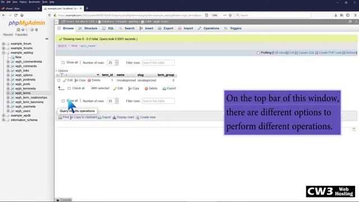Click the collapse navigation panel link icon
The height and width of the screenshot is (202, 359).
pyautogui.click(x=47, y=39)
